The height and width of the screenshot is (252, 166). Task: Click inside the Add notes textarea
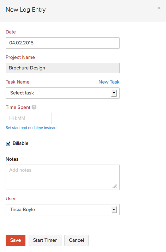(63, 177)
